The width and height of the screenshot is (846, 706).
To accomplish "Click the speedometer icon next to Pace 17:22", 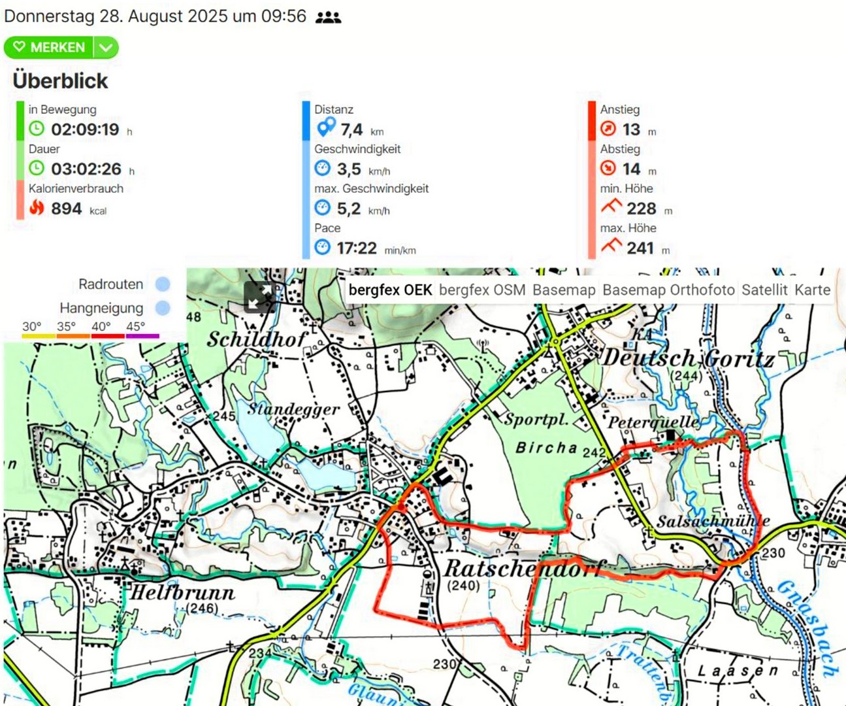I will point(323,248).
